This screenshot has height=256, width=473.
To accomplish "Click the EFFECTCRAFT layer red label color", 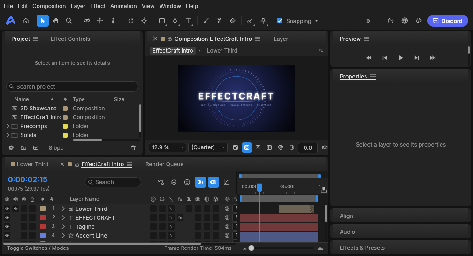I will coord(43,217).
